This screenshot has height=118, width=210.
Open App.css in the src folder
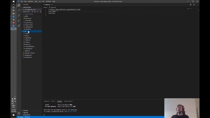[x=28, y=33]
